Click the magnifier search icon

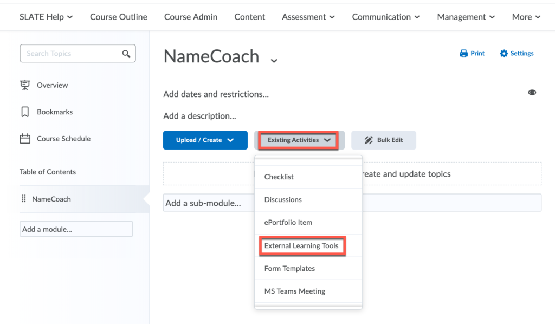pos(126,54)
